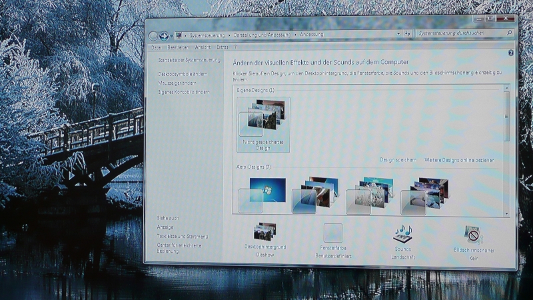Click the blue help question mark icon
This screenshot has height=300, width=533.
coord(510,53)
